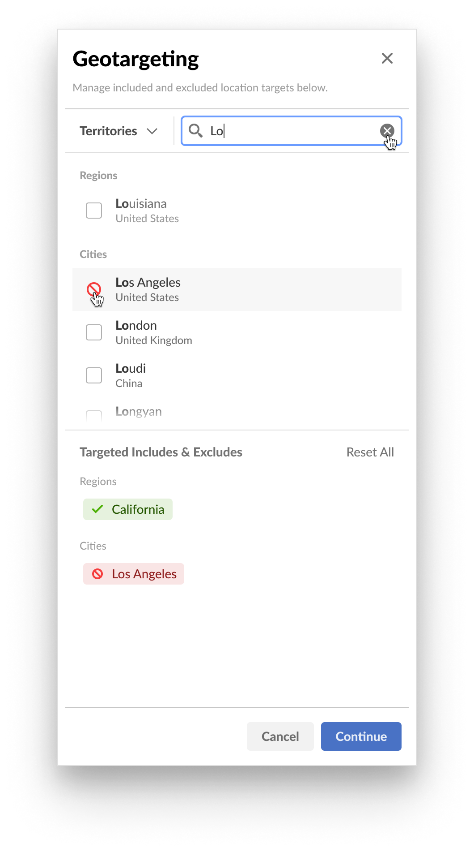The width and height of the screenshot is (474, 852).
Task: Click the green checkmark on California tag
Action: [97, 509]
